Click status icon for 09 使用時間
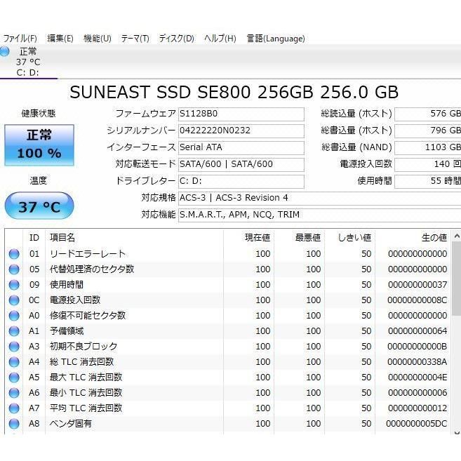Screen dimensions: 461x461 (x=14, y=285)
